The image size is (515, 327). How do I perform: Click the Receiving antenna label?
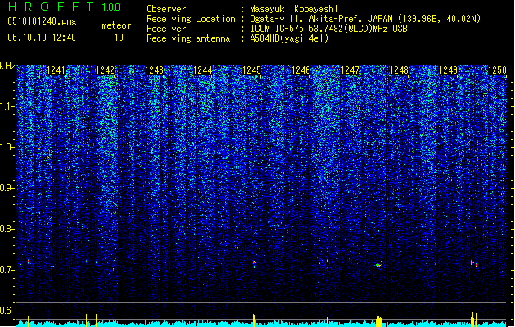[x=188, y=38]
